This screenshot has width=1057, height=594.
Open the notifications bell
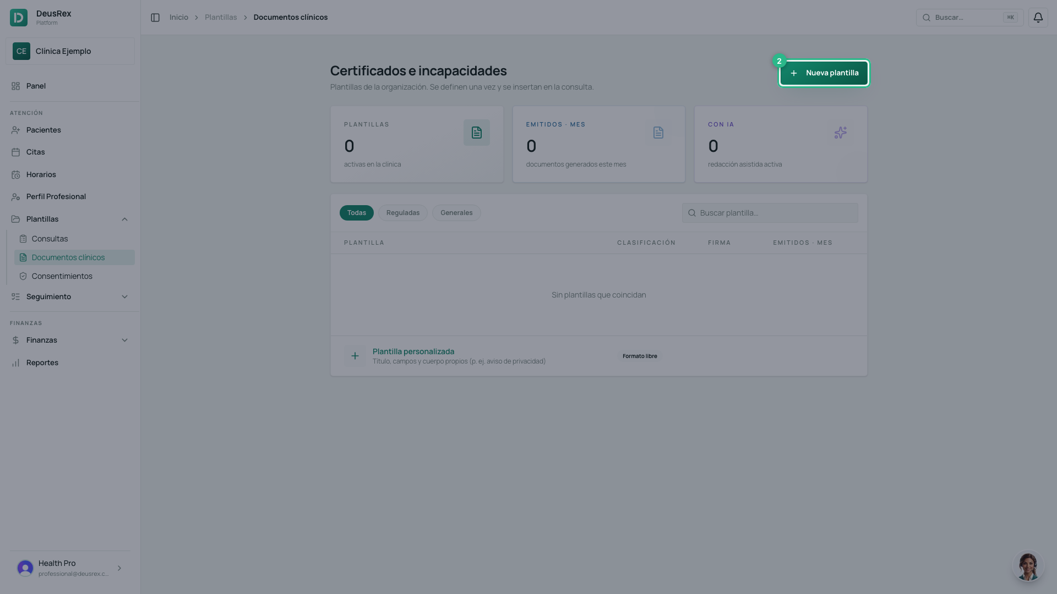tap(1038, 18)
